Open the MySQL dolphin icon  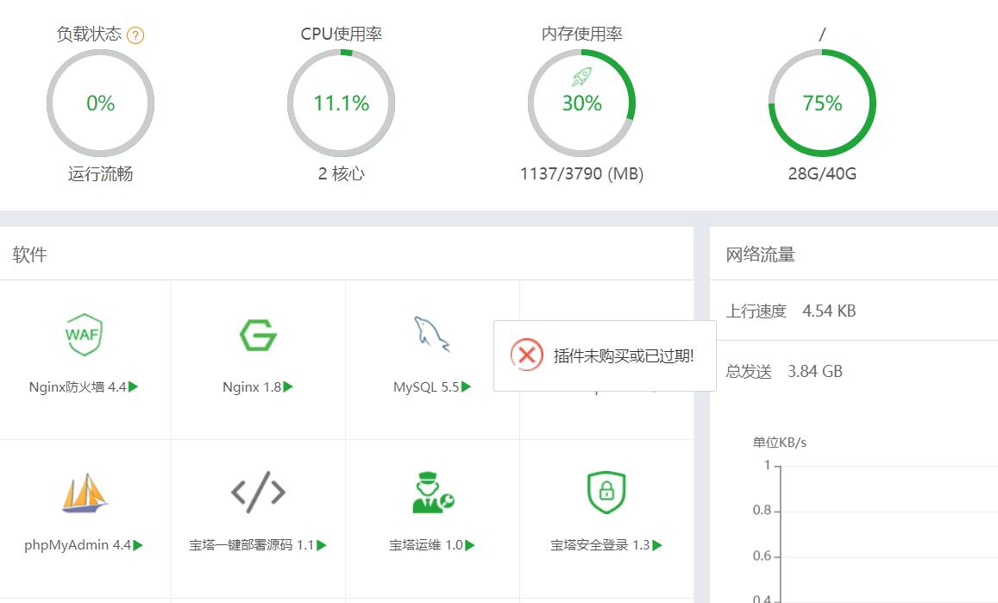pyautogui.click(x=431, y=335)
